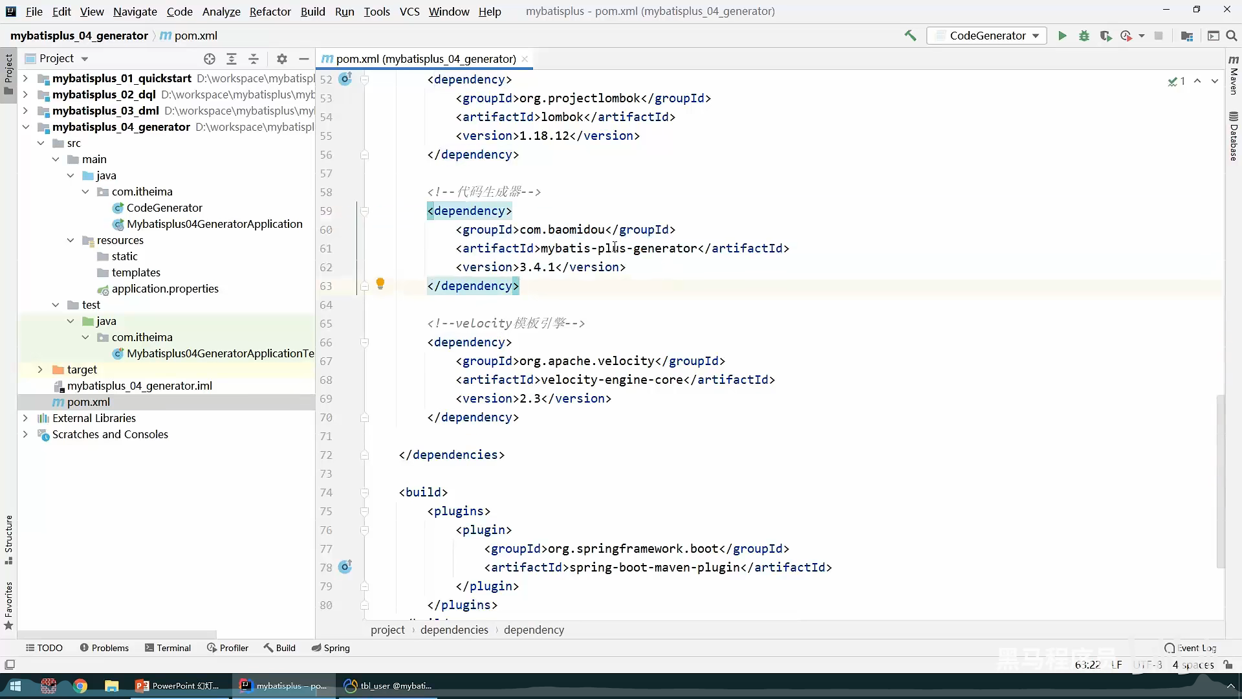Open the Refactor menu

(270, 11)
